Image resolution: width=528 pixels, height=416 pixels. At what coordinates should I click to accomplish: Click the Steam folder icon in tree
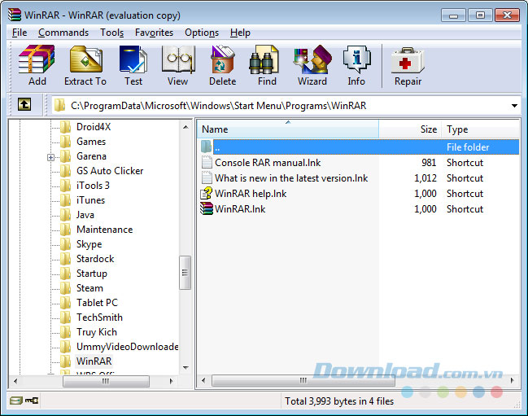click(x=65, y=288)
